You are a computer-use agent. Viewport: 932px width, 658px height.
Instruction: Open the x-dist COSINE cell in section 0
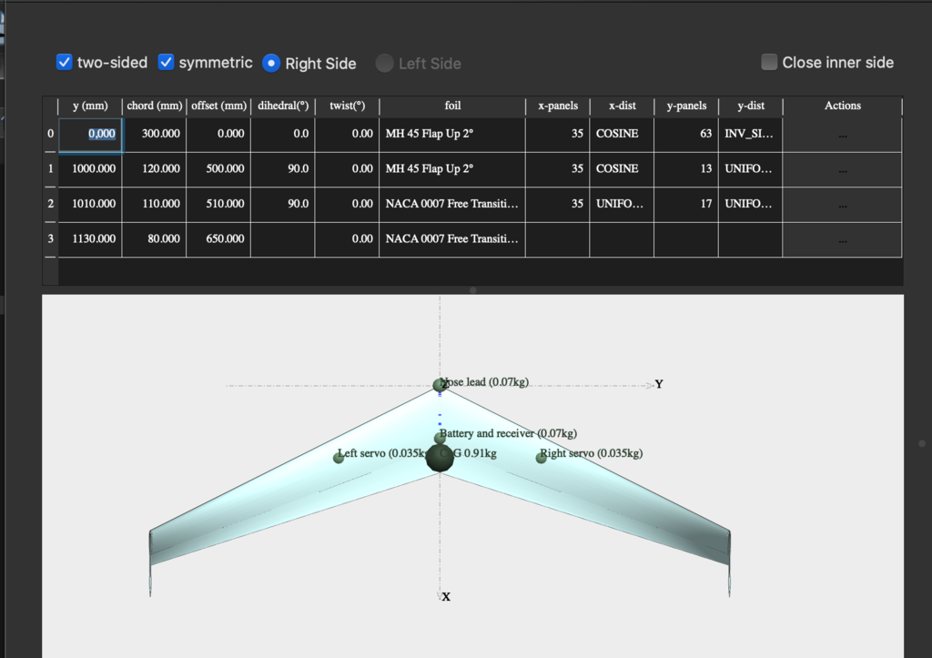point(622,134)
